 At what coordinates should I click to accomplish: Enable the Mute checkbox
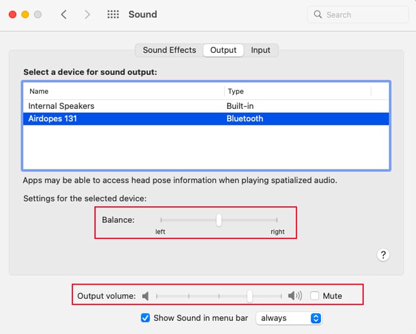pyautogui.click(x=314, y=295)
